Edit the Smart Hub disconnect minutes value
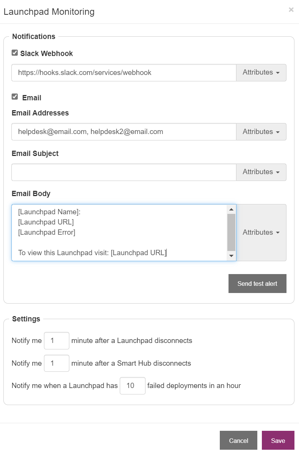 tap(56, 363)
